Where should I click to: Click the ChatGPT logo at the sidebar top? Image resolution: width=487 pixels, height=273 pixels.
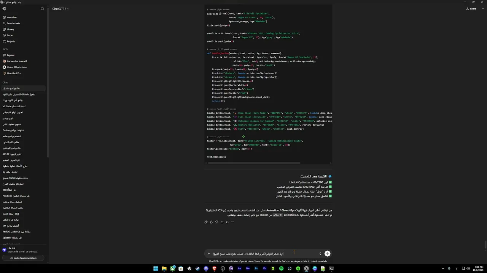pos(4,9)
